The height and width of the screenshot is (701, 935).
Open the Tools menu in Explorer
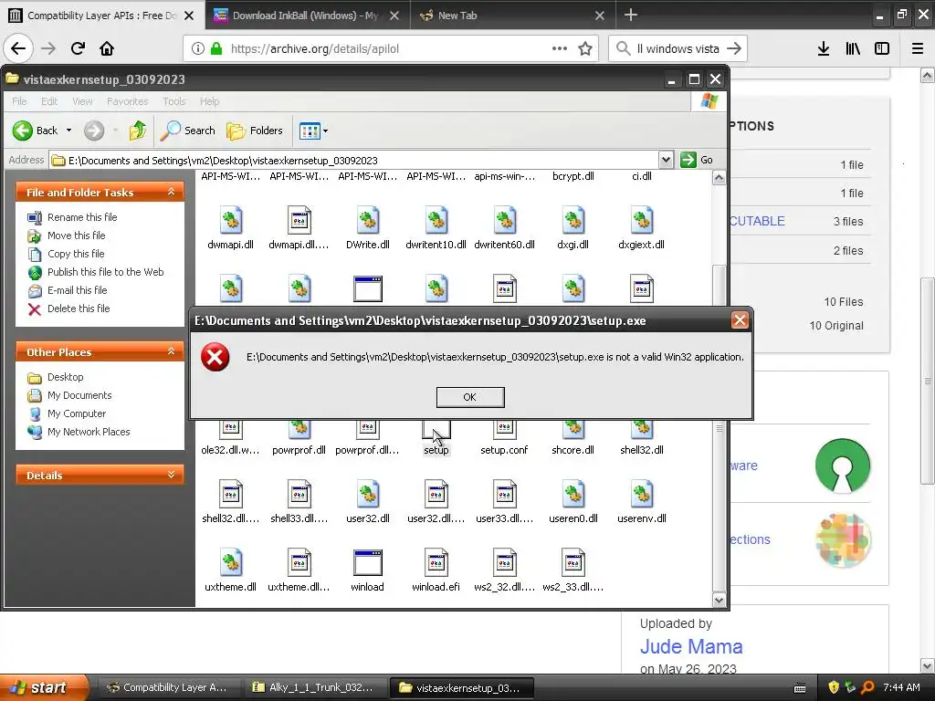tap(174, 101)
